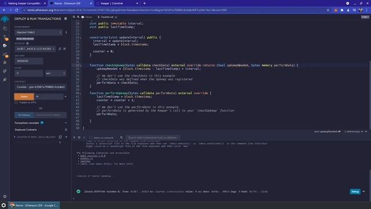The image size is (371, 209).
Task: Click the terminal search magnifier icon
Action: [121, 138]
